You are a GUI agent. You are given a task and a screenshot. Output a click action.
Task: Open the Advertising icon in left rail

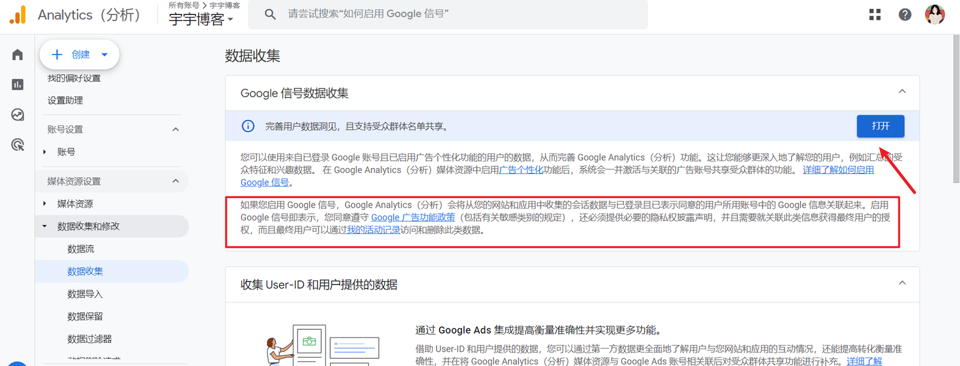[x=17, y=145]
